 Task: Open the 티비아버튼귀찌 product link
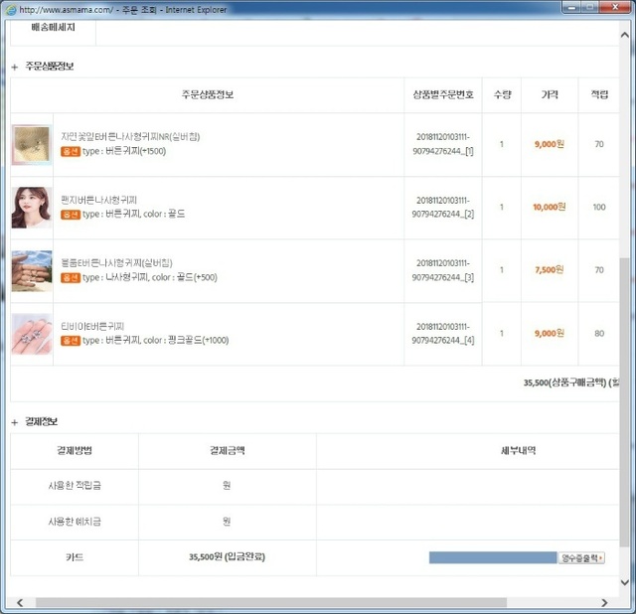pyautogui.click(x=93, y=326)
